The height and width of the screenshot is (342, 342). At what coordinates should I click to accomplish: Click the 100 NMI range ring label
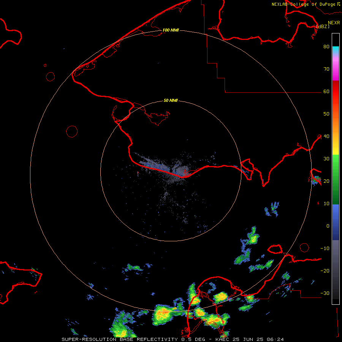[x=171, y=30]
